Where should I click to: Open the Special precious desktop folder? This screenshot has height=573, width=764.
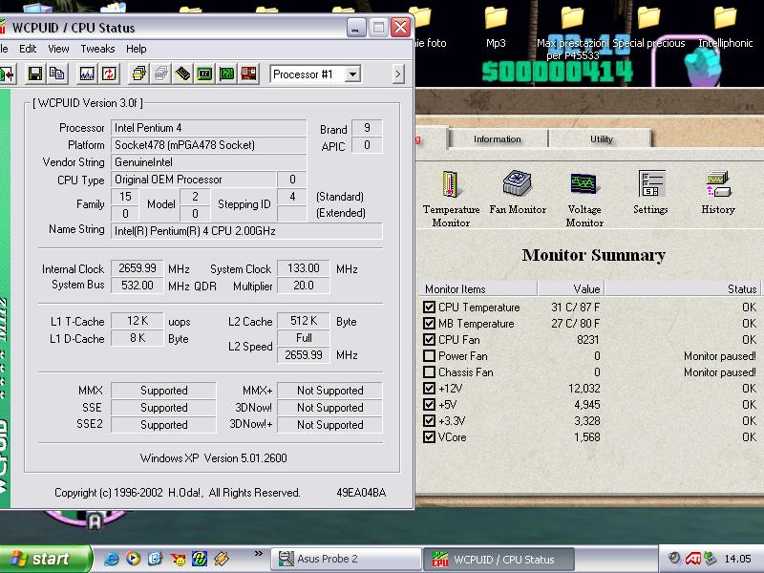click(x=648, y=29)
